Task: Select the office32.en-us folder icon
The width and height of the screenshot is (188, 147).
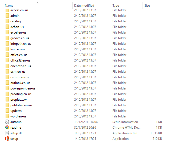Action: click(7, 60)
